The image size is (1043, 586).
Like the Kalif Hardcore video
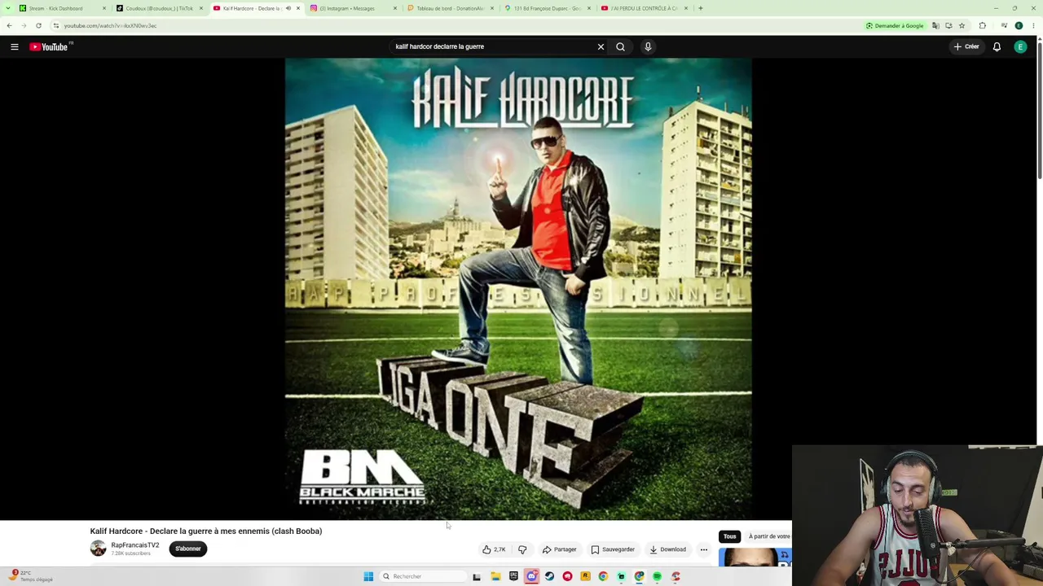(x=494, y=549)
